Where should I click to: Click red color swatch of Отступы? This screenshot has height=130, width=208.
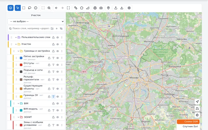[x=21, y=65]
